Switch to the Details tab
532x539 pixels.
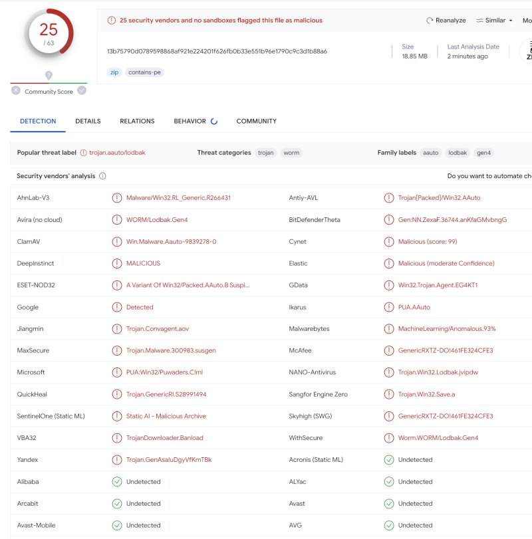coord(88,121)
